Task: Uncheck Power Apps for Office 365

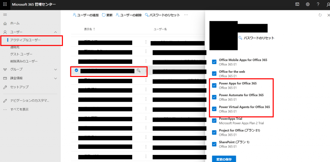Action: click(214, 85)
